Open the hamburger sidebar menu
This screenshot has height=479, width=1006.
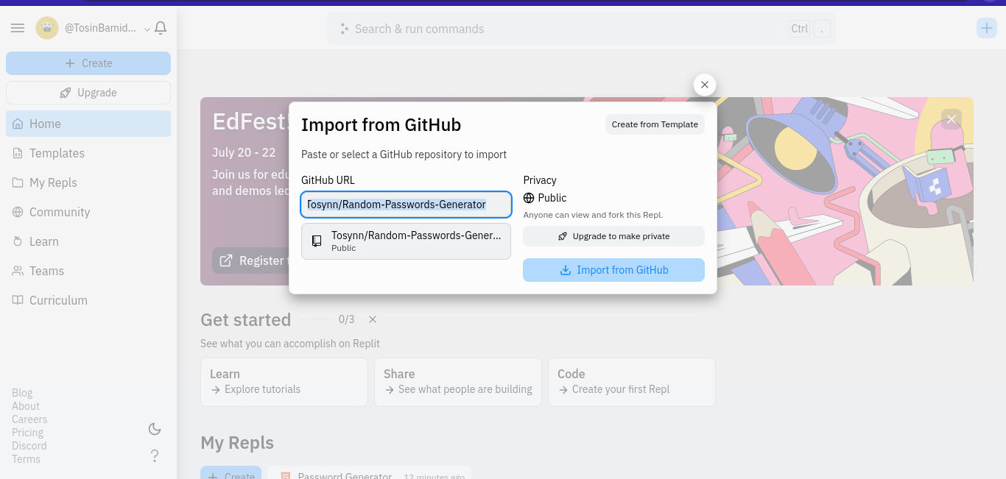(x=18, y=28)
